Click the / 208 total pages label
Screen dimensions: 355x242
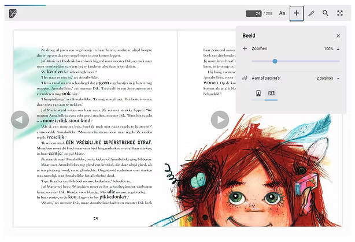click(x=268, y=13)
